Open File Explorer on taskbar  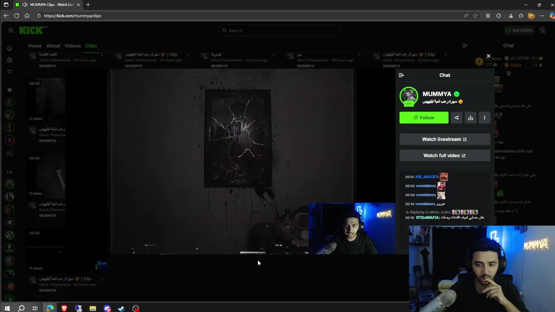93,309
